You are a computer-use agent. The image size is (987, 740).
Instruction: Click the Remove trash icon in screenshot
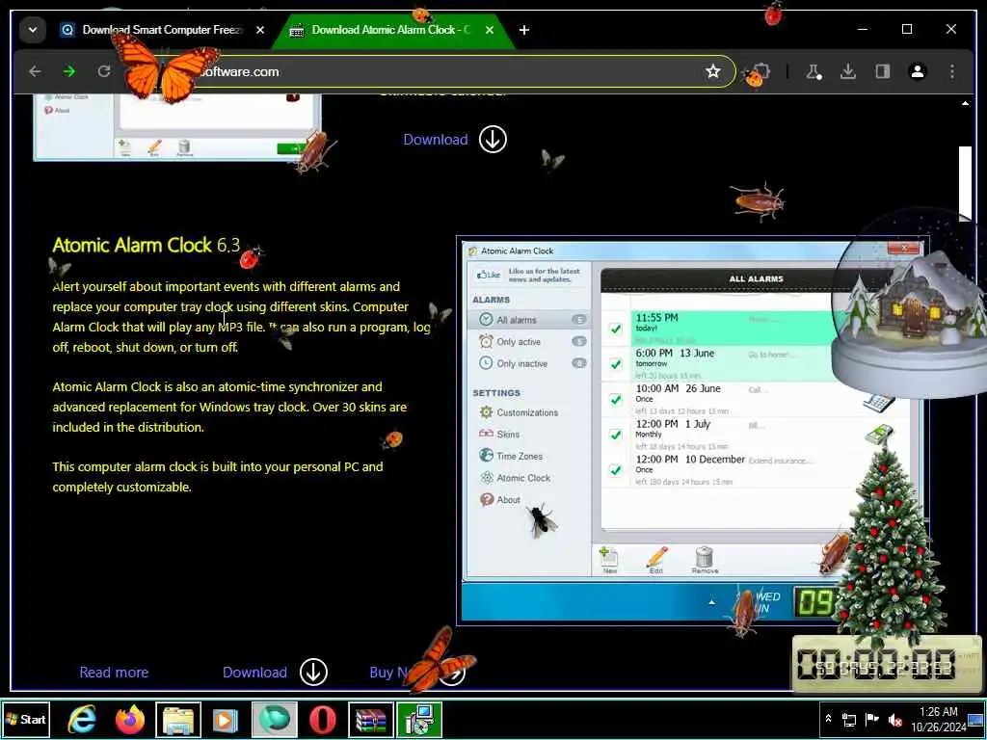[x=705, y=560]
